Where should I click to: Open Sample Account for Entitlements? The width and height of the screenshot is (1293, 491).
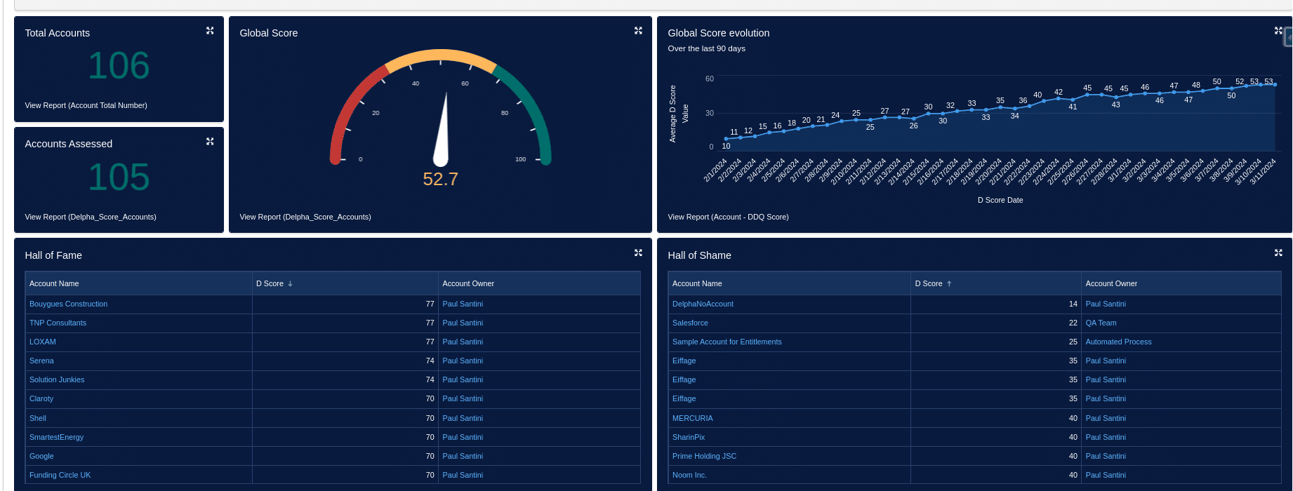tap(727, 342)
